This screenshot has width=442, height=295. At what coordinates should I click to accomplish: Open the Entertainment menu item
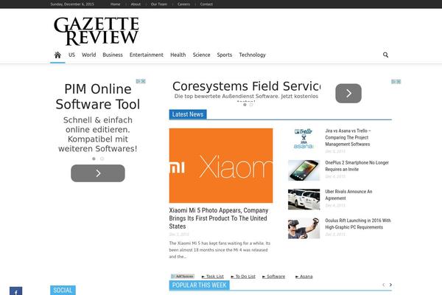pos(146,55)
